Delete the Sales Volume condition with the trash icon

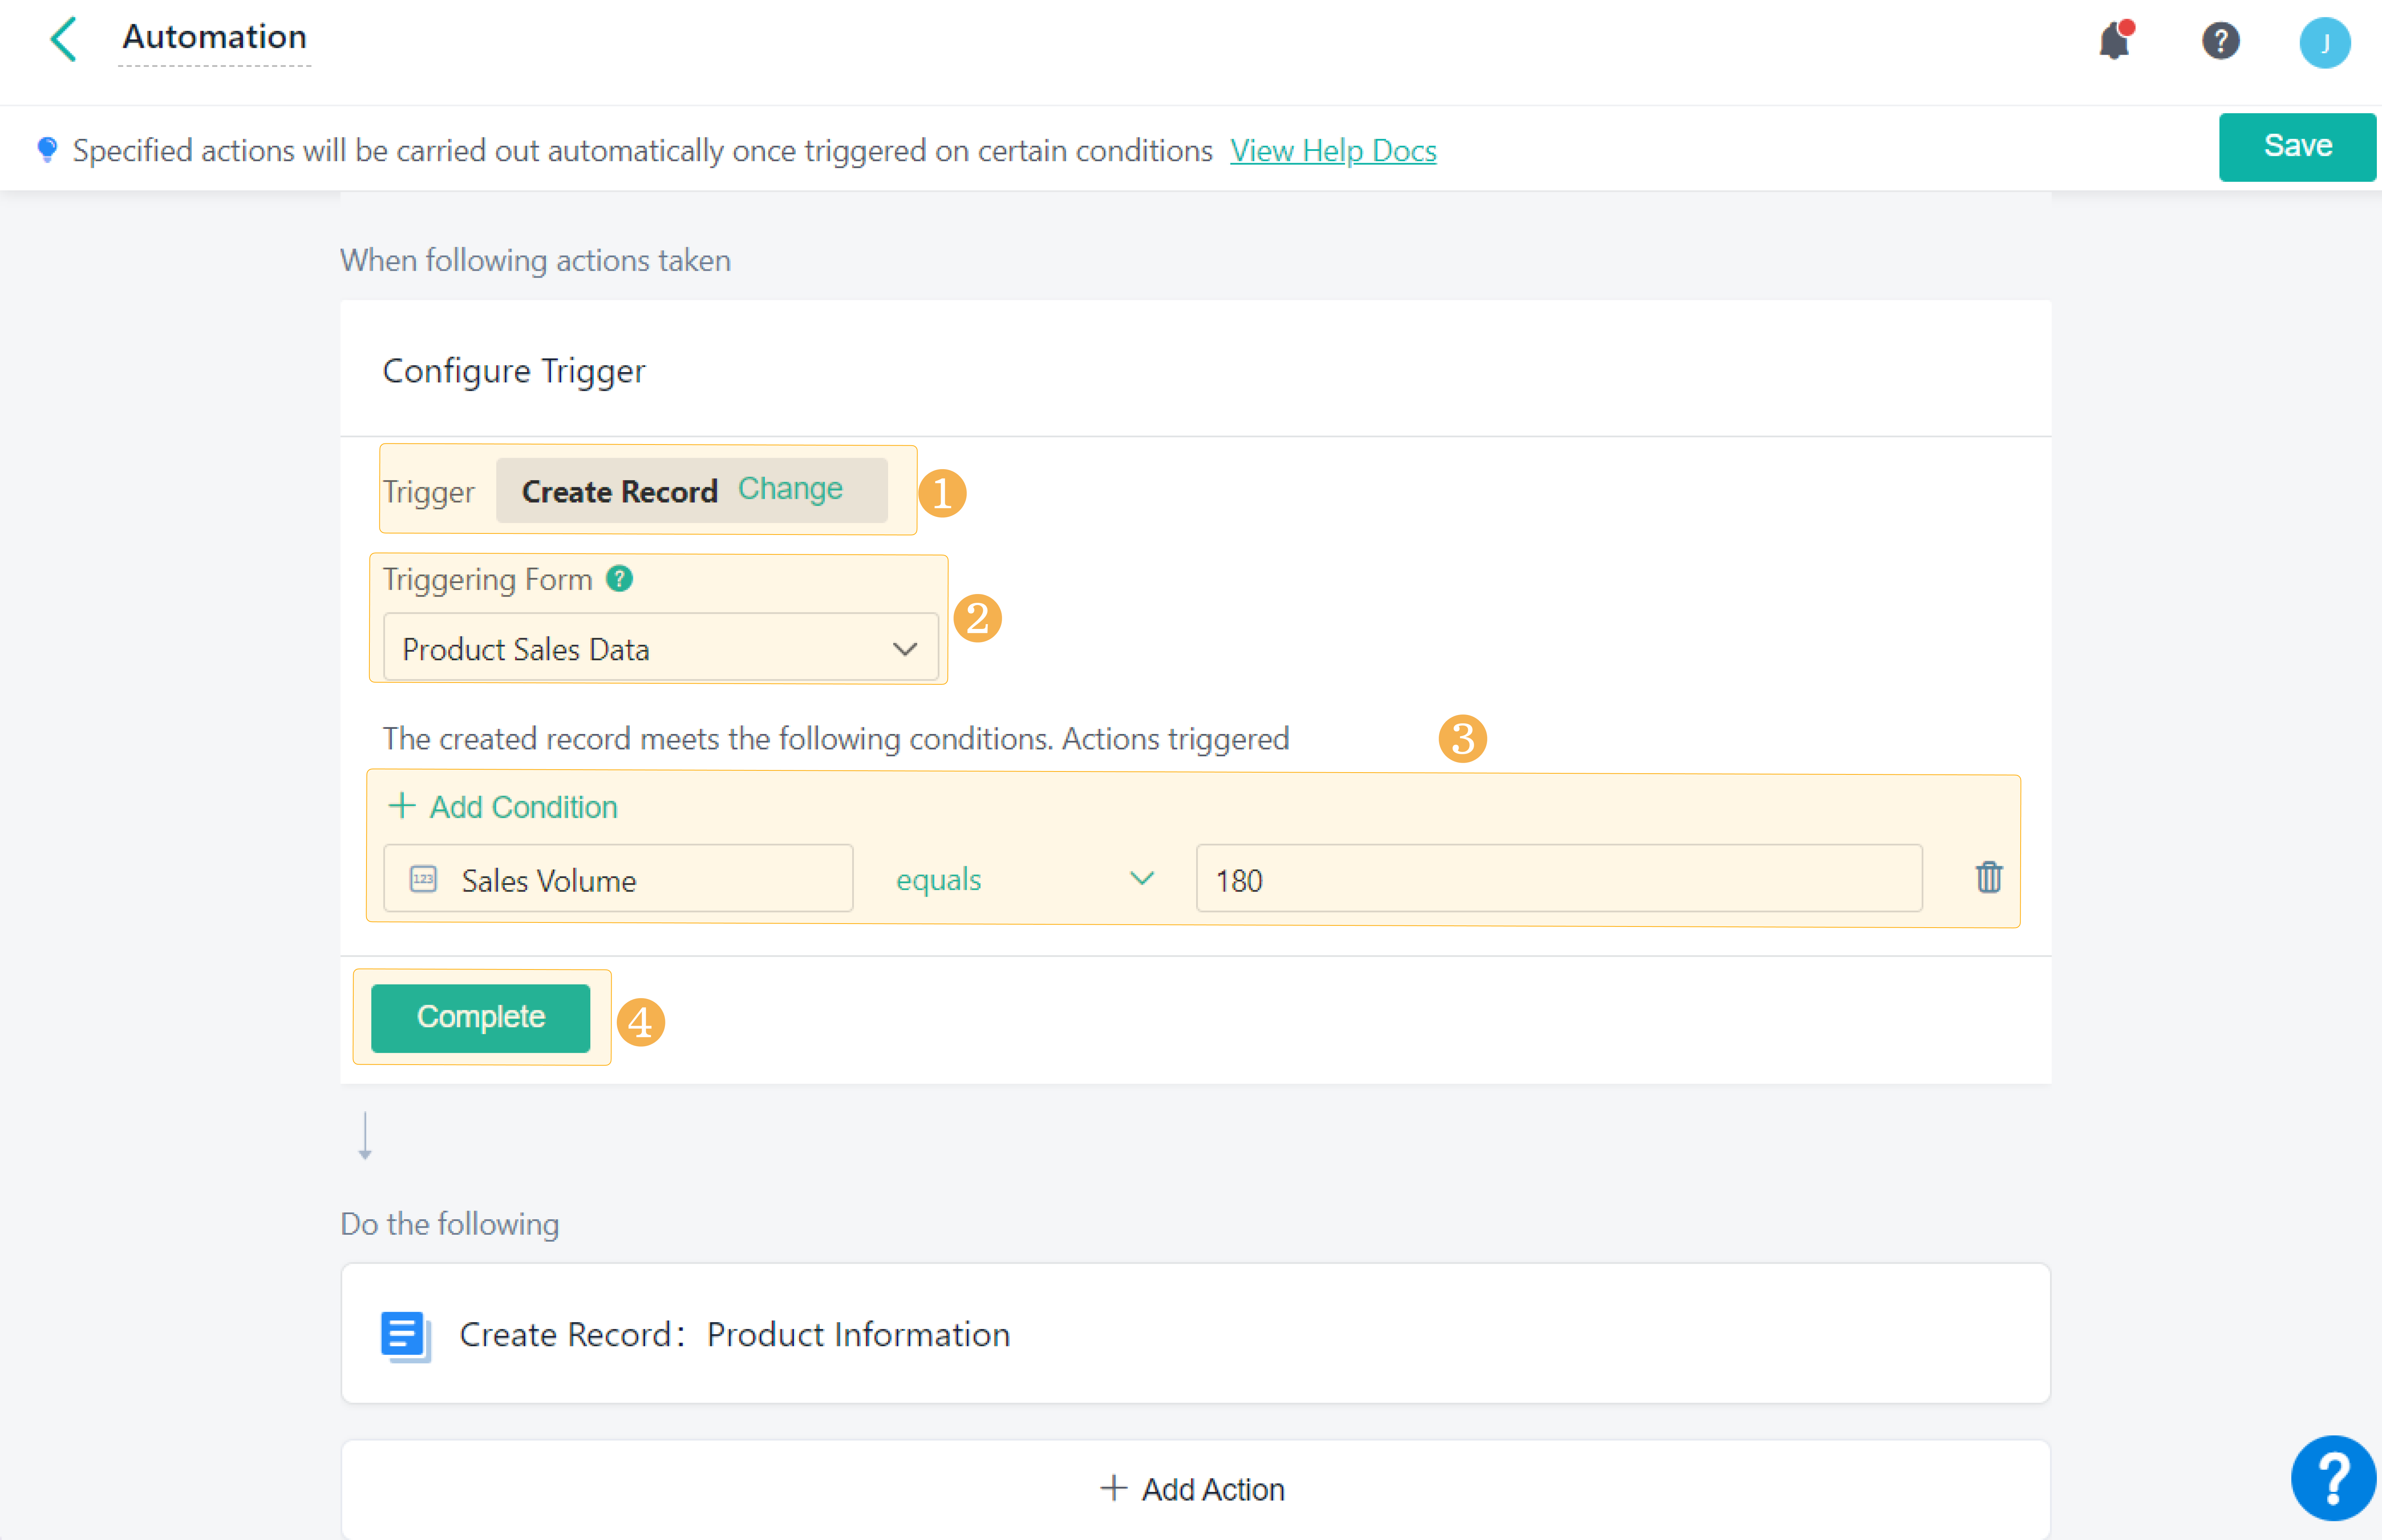point(1988,878)
